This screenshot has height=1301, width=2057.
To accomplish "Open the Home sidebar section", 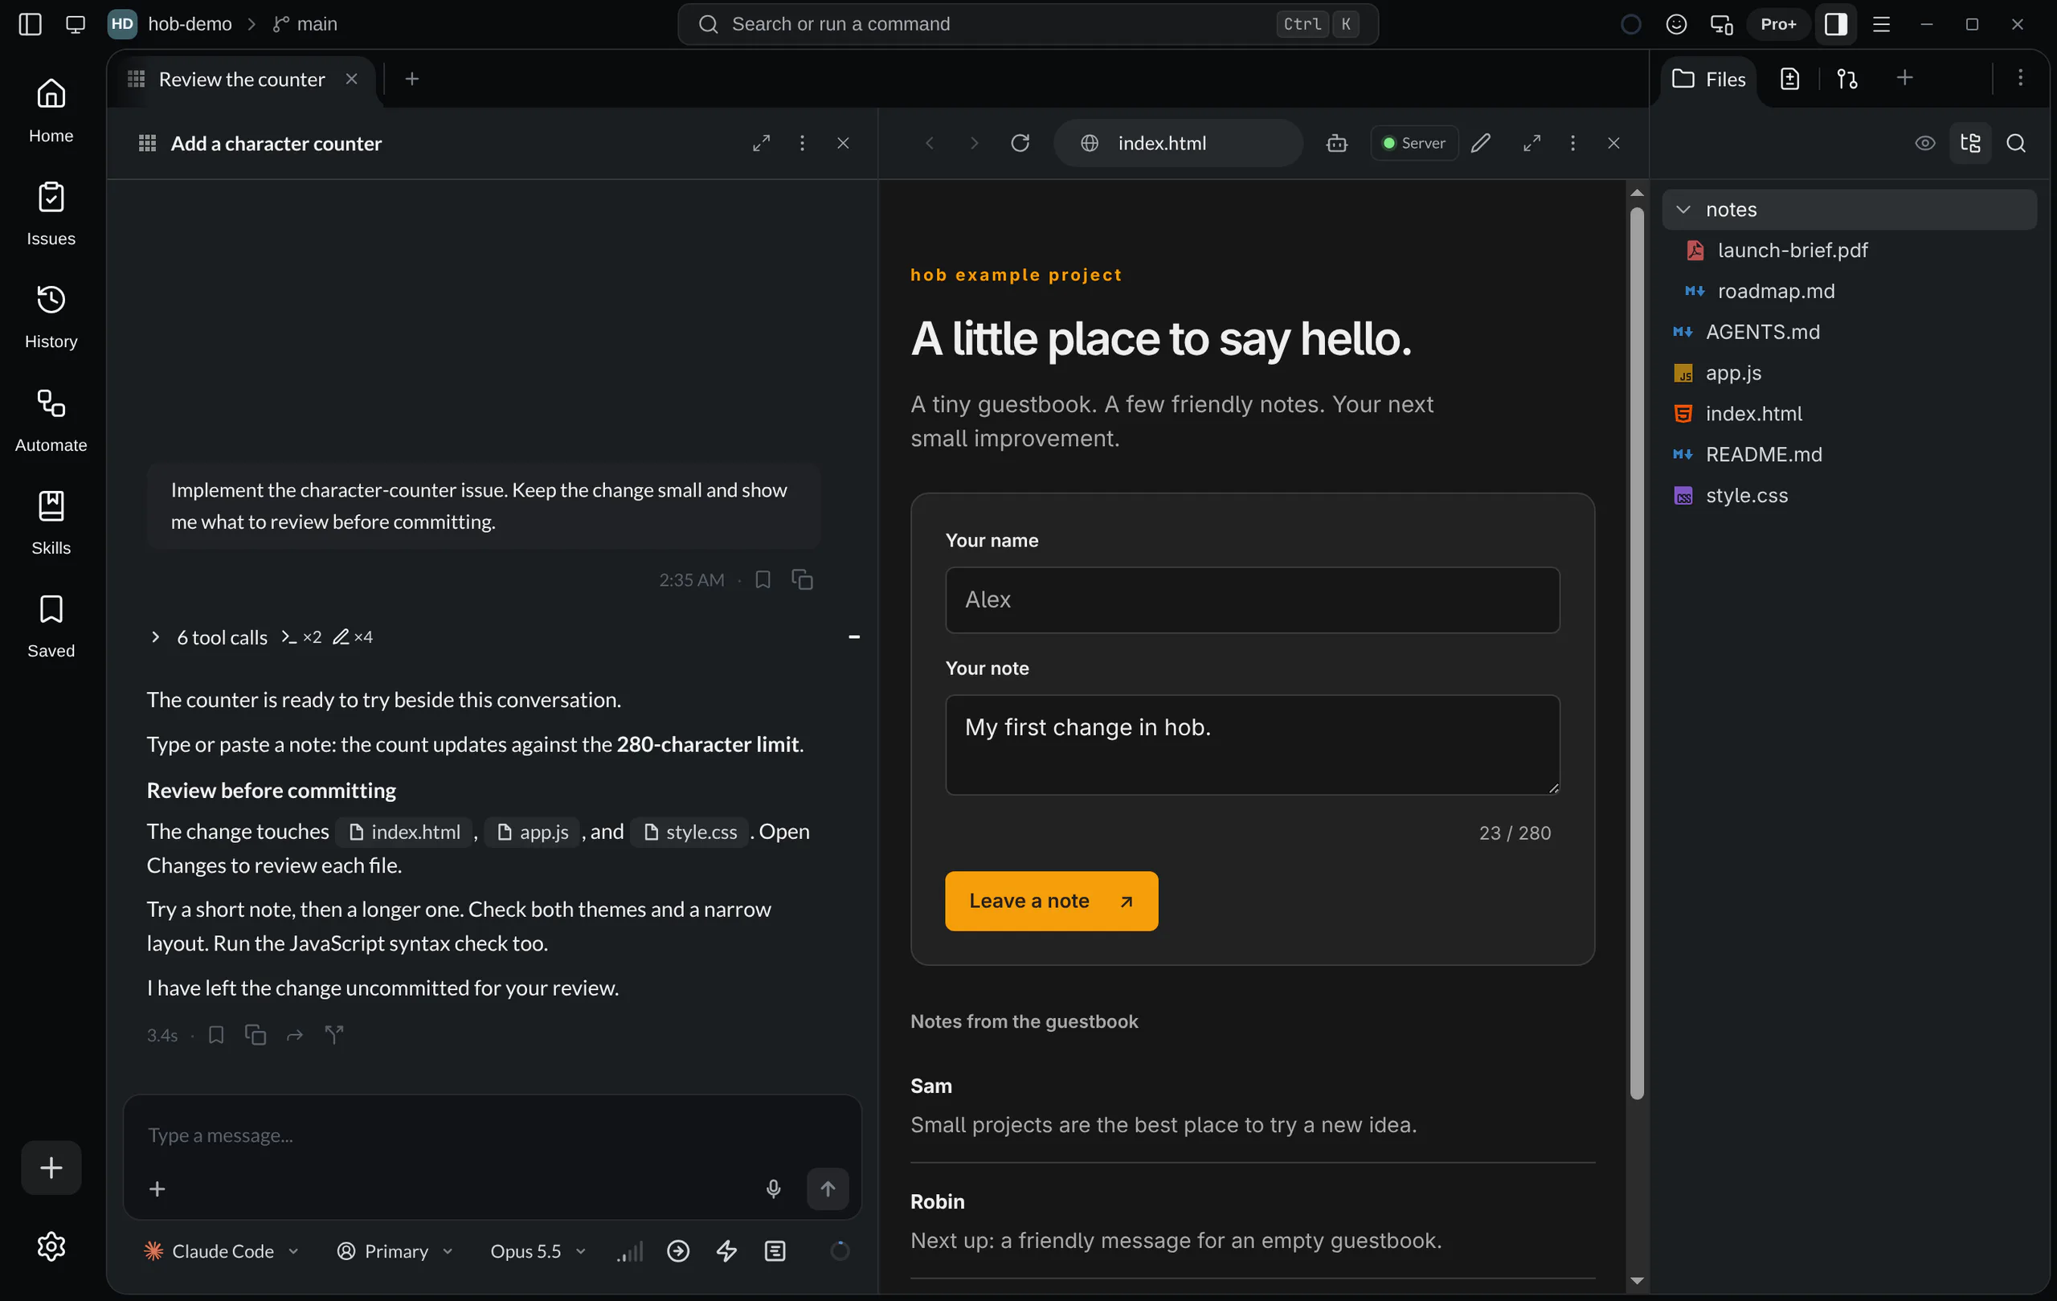I will pyautogui.click(x=51, y=110).
